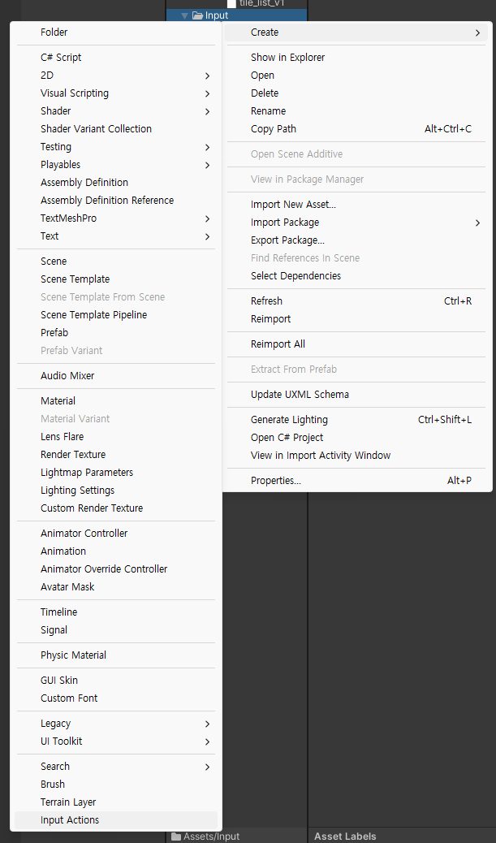Open the TextMeshPro submenu

[x=116, y=218]
